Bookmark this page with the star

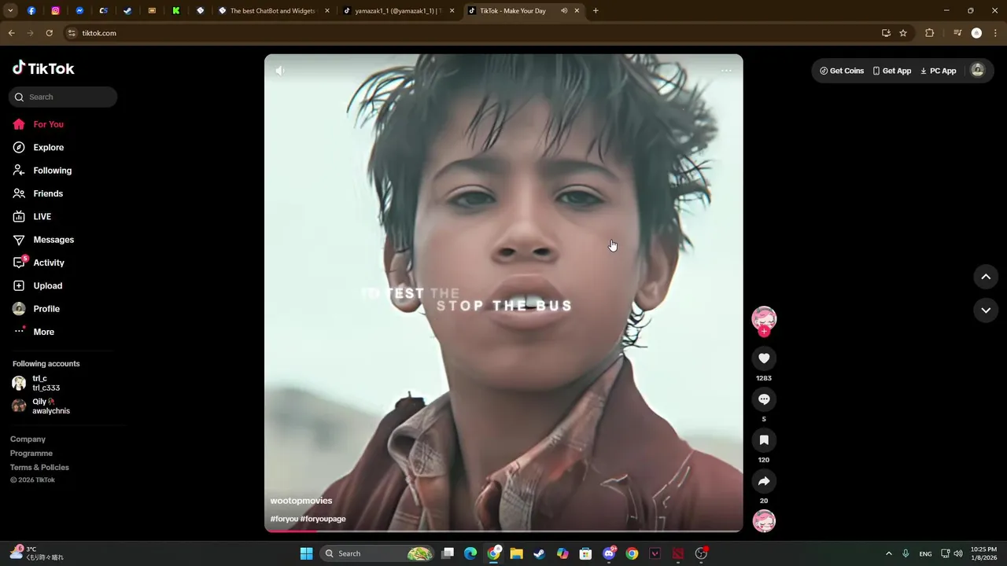click(x=903, y=33)
